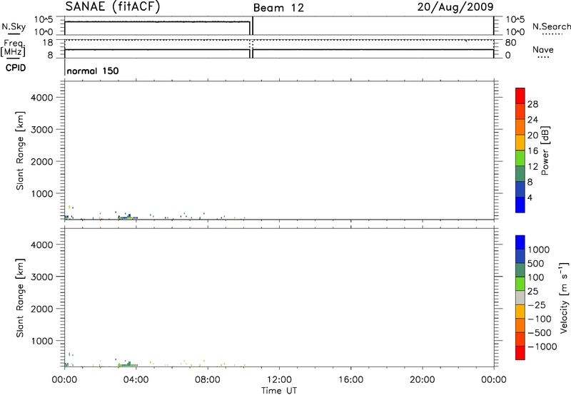Click the "Velocity [m s-1]" colorbar title
Image resolution: width=571 pixels, height=395 pixels.
[x=564, y=297]
